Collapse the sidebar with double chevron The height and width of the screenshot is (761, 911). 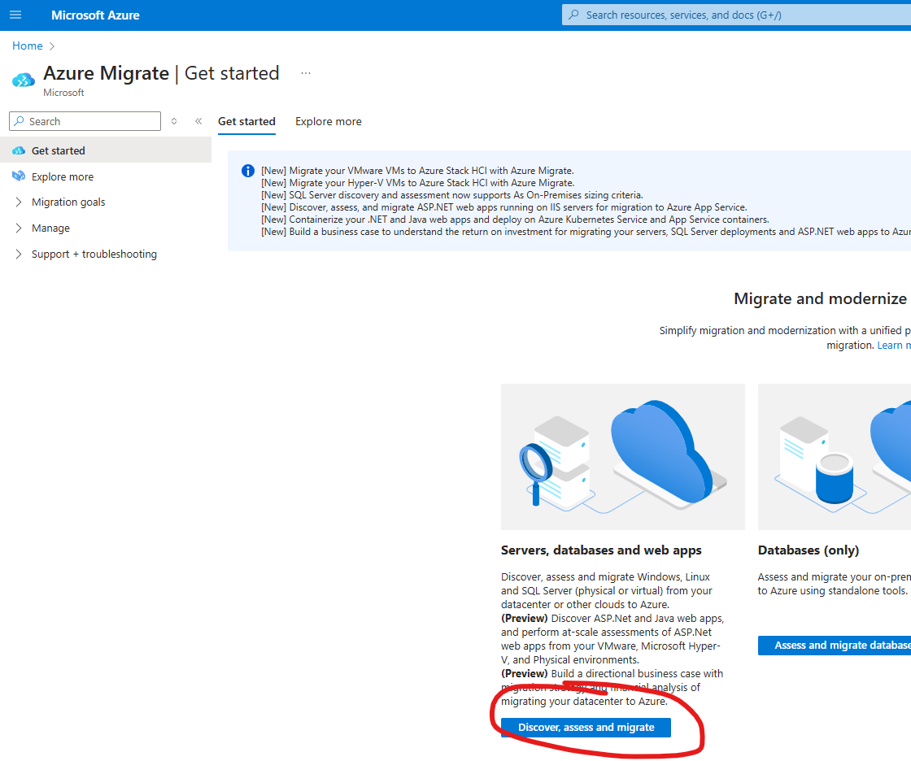(198, 121)
